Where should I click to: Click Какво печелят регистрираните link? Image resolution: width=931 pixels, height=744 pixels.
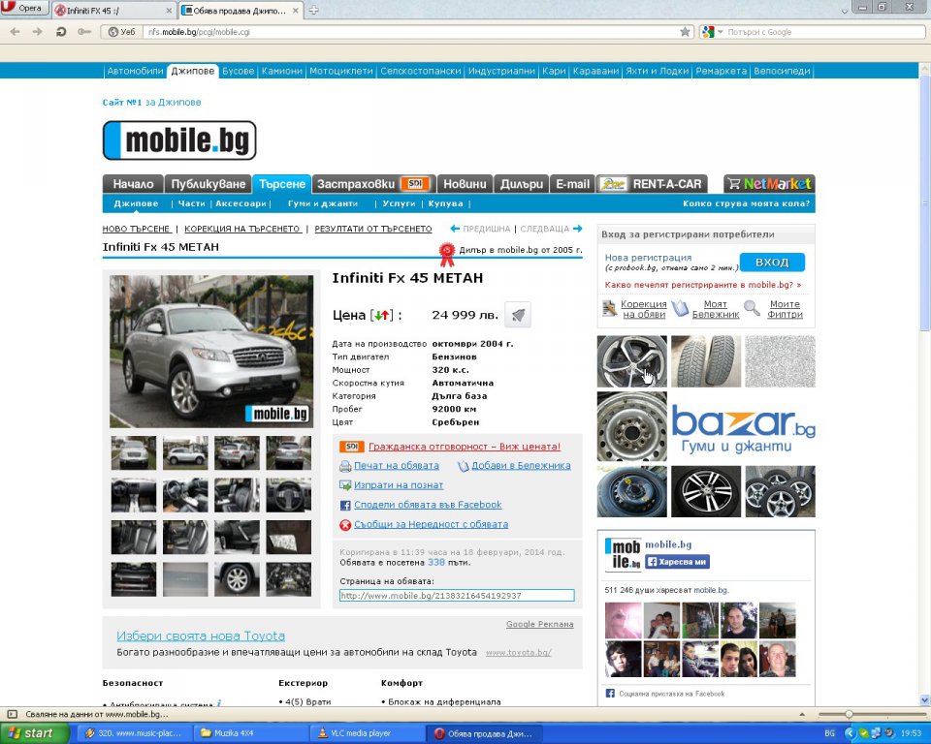tap(703, 285)
